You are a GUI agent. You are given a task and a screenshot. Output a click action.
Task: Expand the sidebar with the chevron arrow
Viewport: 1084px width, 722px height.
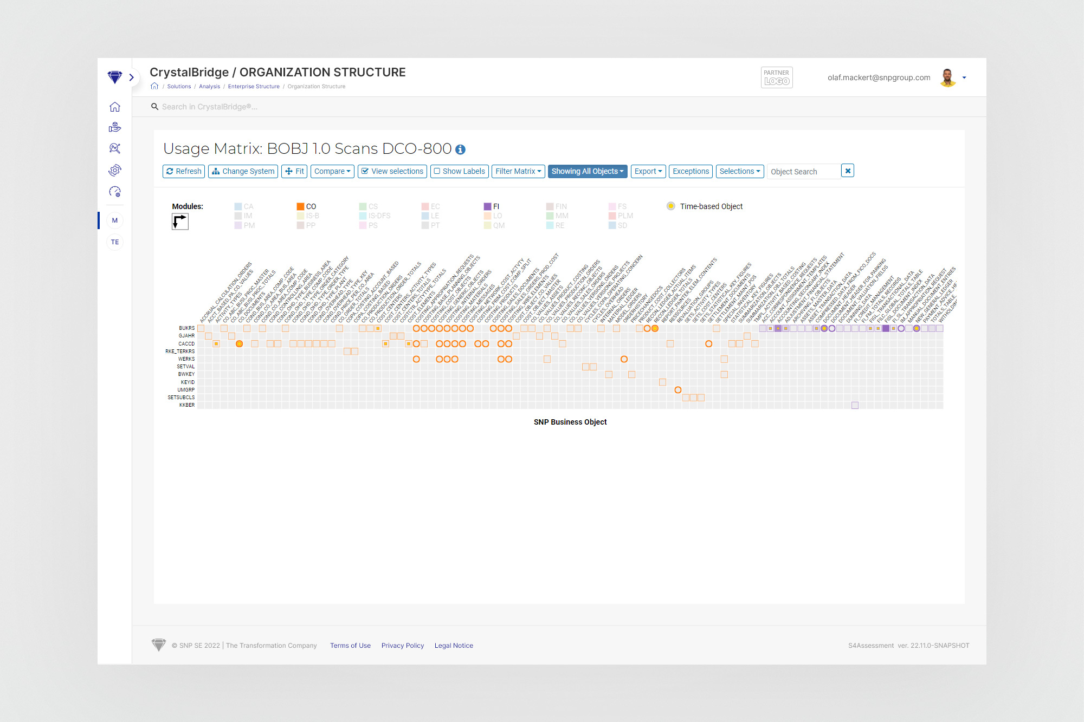pyautogui.click(x=131, y=77)
